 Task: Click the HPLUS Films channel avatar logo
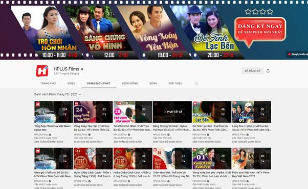42,71
